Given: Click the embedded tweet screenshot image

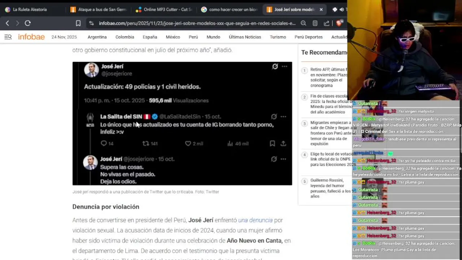Looking at the screenshot, I should (182, 123).
